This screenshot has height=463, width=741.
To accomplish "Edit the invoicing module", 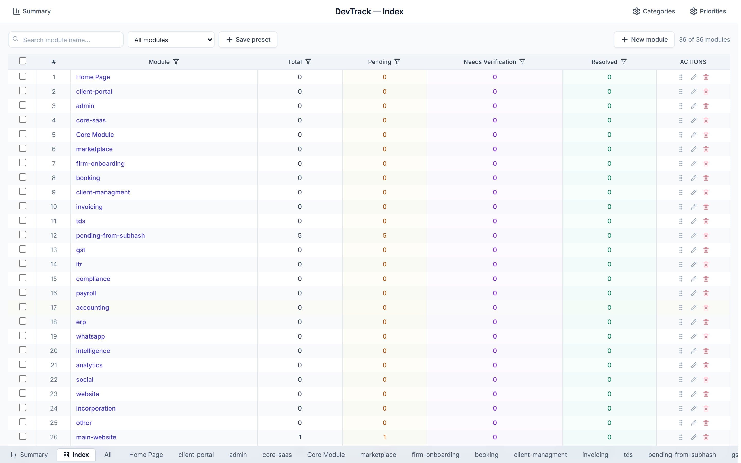I will coord(693,207).
